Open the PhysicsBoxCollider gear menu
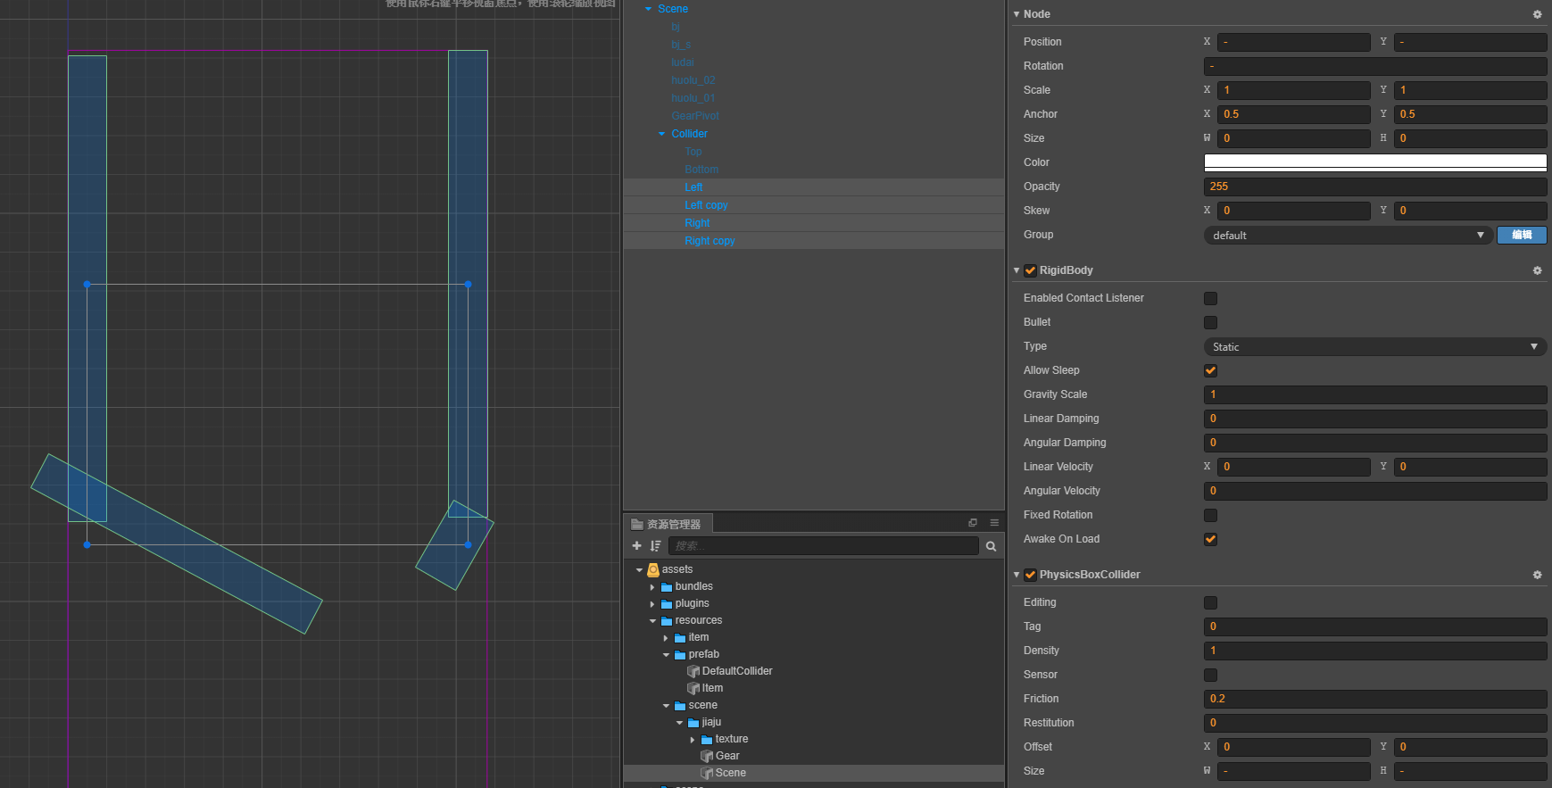 1537,575
